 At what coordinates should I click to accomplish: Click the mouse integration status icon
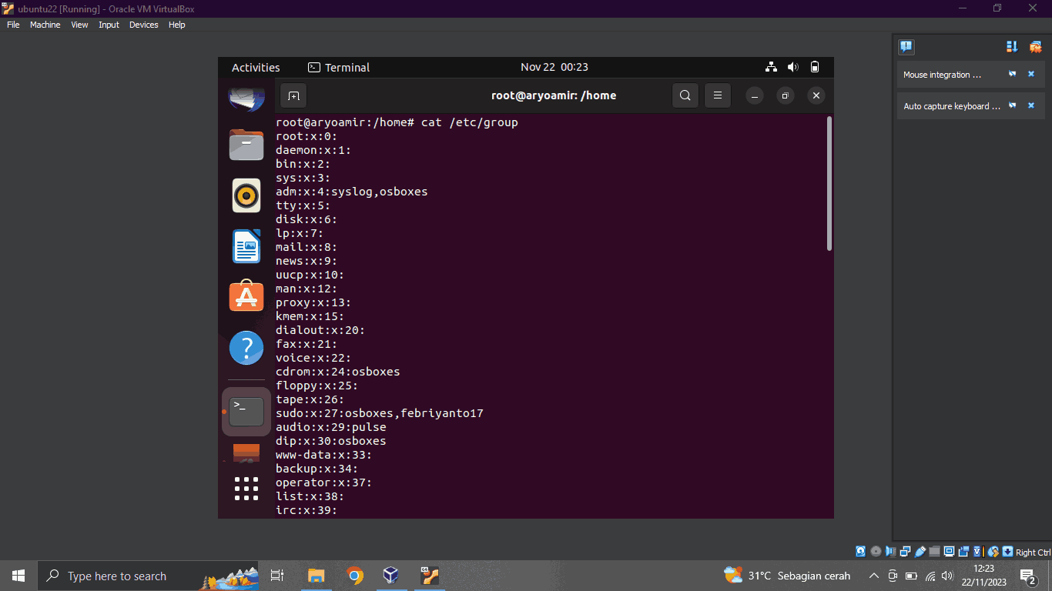point(993,552)
